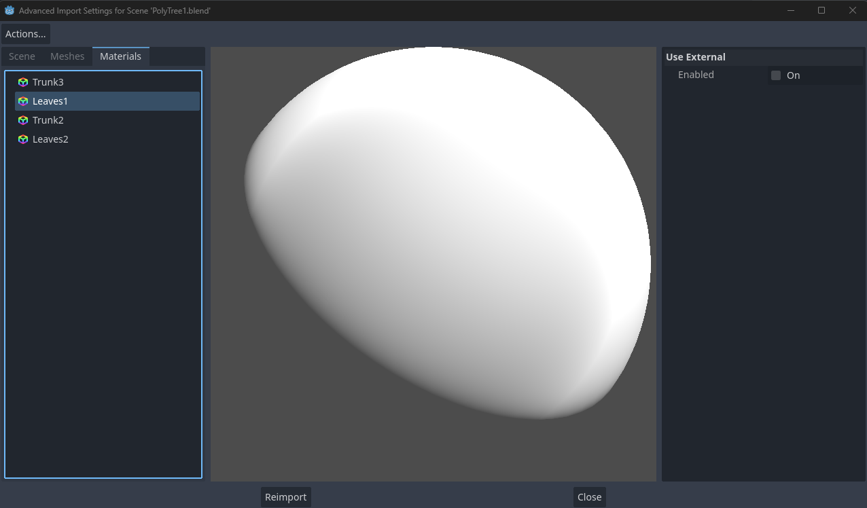Click the Trunk2 material icon

click(x=23, y=120)
